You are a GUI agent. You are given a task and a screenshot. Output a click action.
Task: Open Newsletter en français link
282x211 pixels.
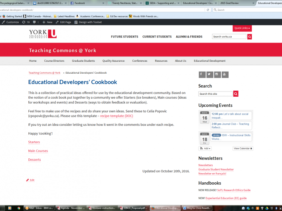(212, 174)
